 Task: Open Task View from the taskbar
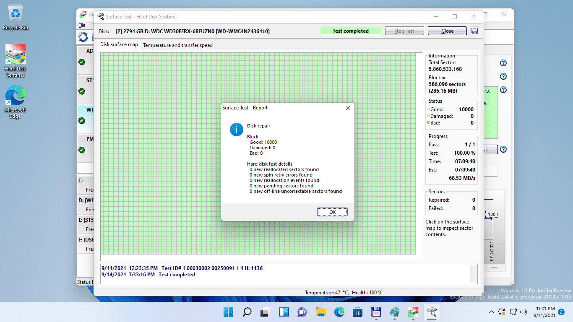(x=265, y=312)
